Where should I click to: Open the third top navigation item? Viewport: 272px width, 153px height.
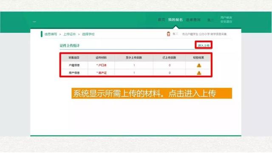193,20
